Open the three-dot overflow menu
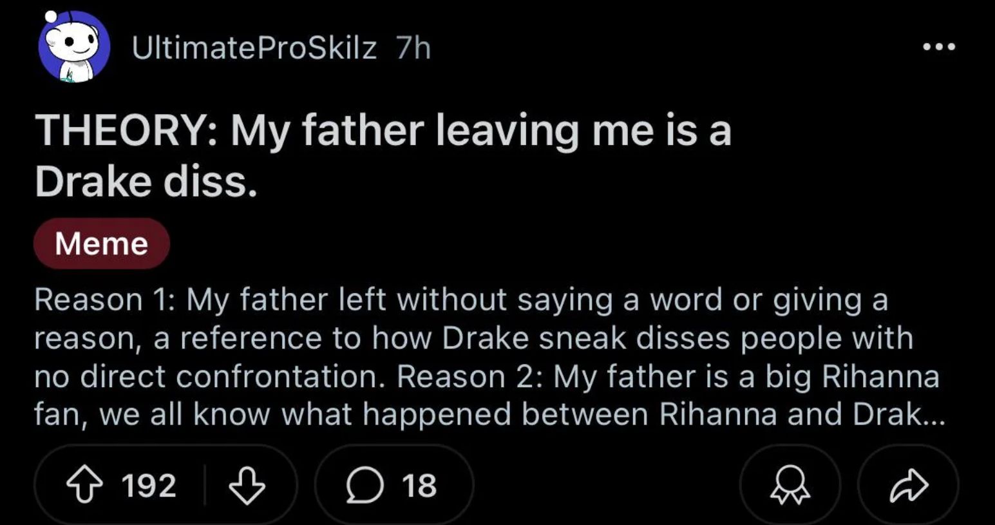Image resolution: width=995 pixels, height=525 pixels. (x=938, y=46)
